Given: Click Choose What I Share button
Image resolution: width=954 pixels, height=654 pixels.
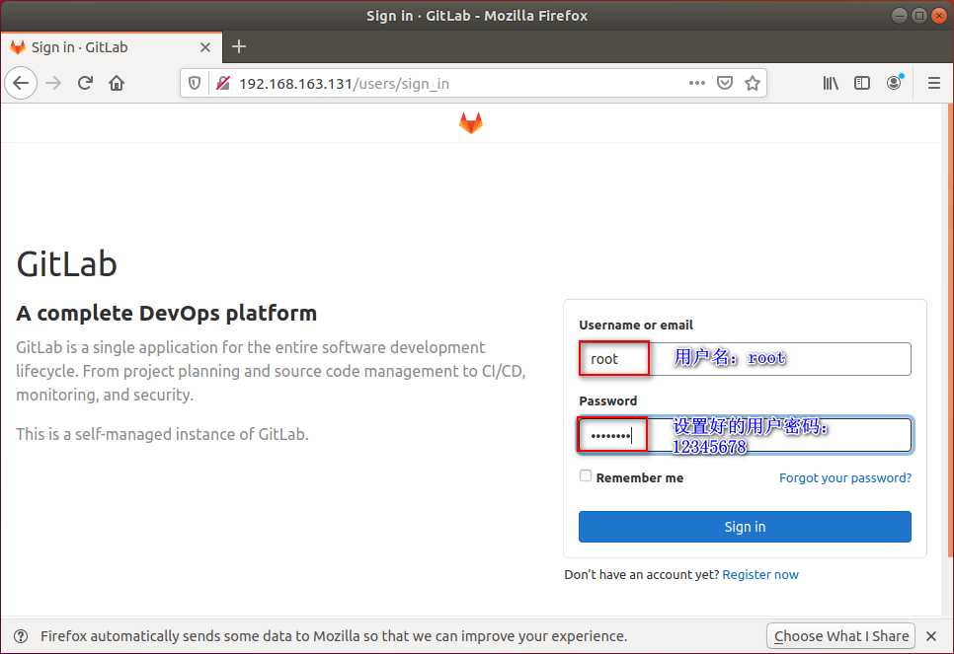Looking at the screenshot, I should click(x=840, y=636).
